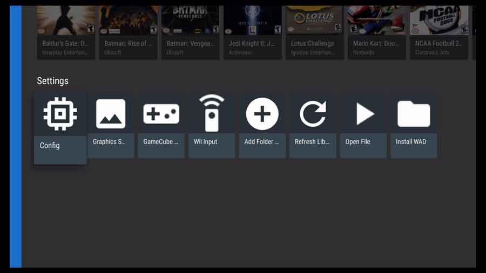The width and height of the screenshot is (486, 273).
Task: Open the Graphics Settings picture icon
Action: 111,114
